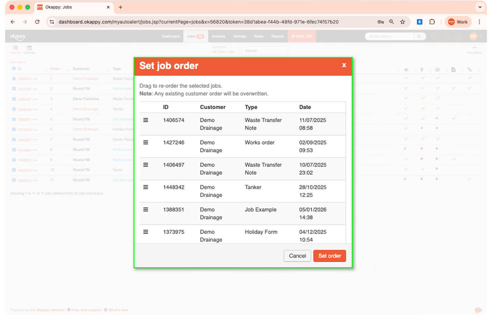Open messages via the chat bubble icon

tap(447, 36)
